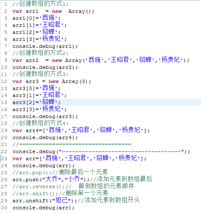Click console.debug(arr1); statement
The width and height of the screenshot is (201, 213).
click(45, 46)
